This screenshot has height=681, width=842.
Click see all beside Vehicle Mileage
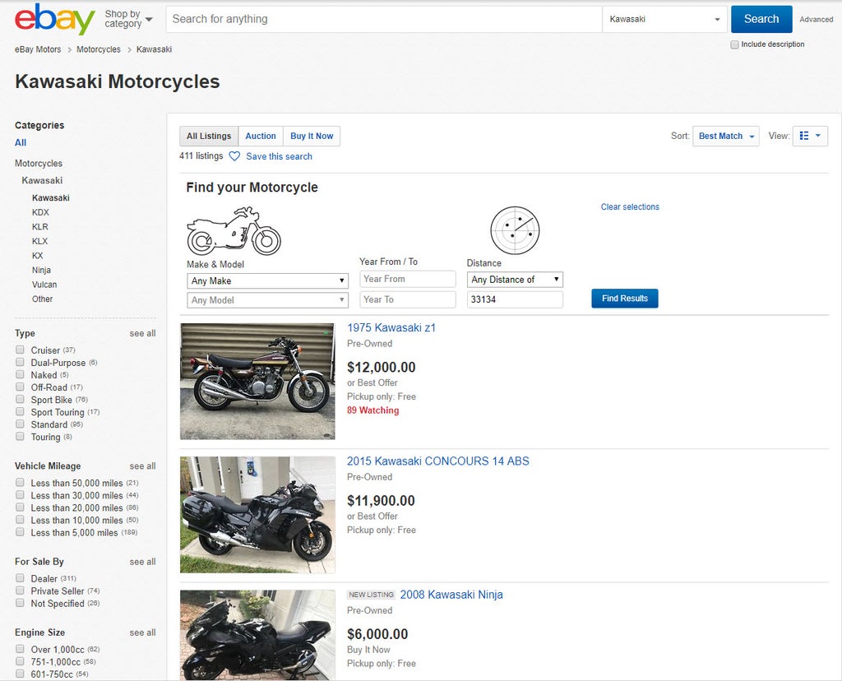(x=142, y=466)
